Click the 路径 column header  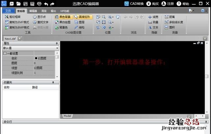click(x=35, y=87)
